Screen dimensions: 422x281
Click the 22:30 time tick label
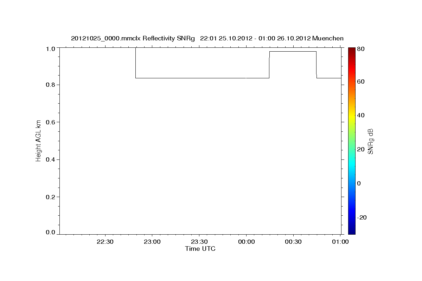(105, 242)
